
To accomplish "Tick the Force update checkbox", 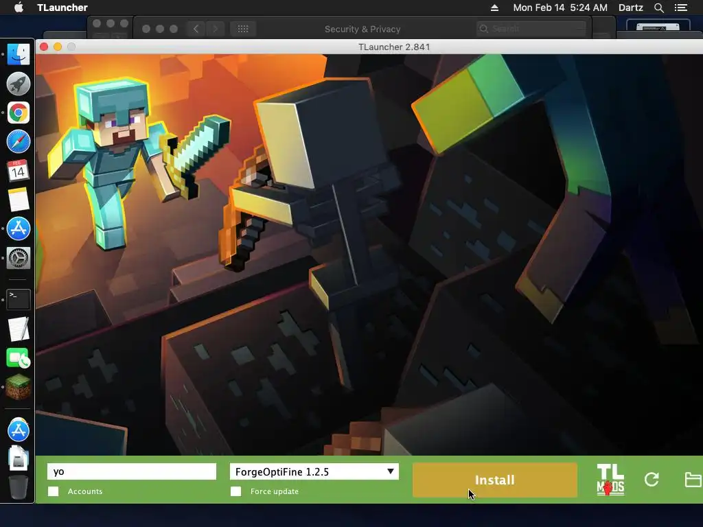I will [236, 491].
